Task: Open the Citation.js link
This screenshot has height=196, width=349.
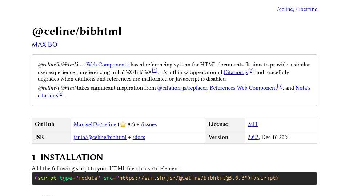Action: (x=236, y=72)
